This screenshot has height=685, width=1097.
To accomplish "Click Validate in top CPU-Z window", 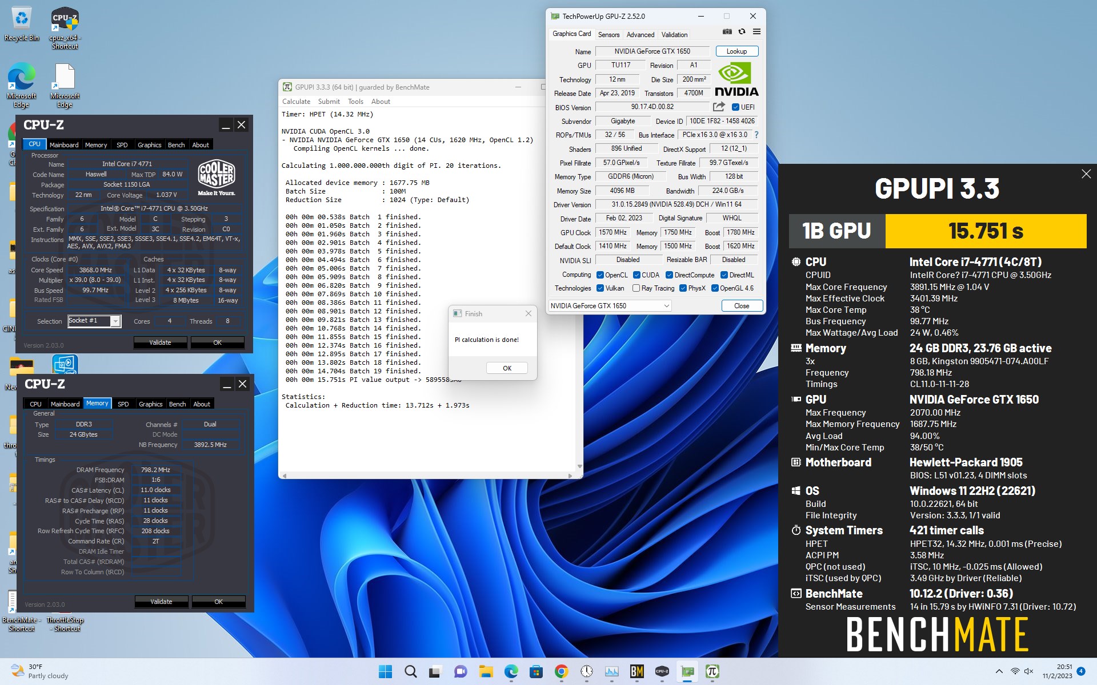I will pos(160,342).
